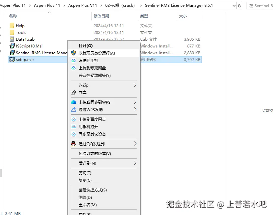Screen dimensions: 273x215
Task: Expand the 发送到(N) submenu arrow
Action: (135, 163)
